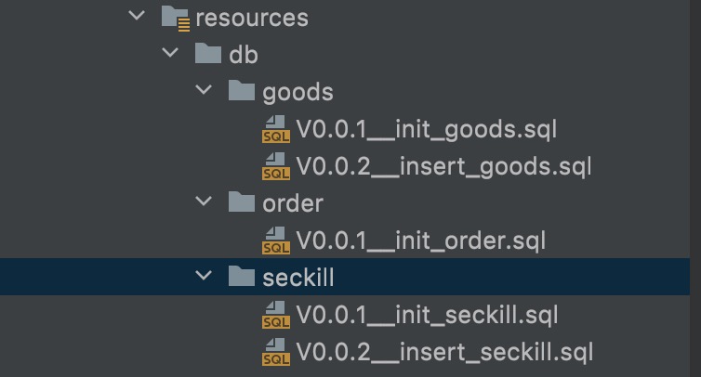Collapse the order folder chevron
The width and height of the screenshot is (701, 377).
point(204,201)
